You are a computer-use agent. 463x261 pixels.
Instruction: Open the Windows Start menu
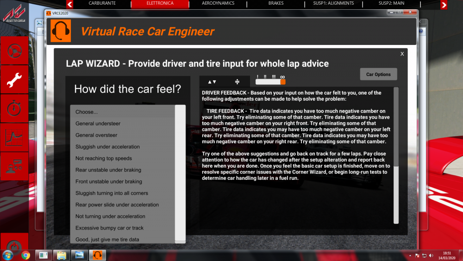pos(8,255)
